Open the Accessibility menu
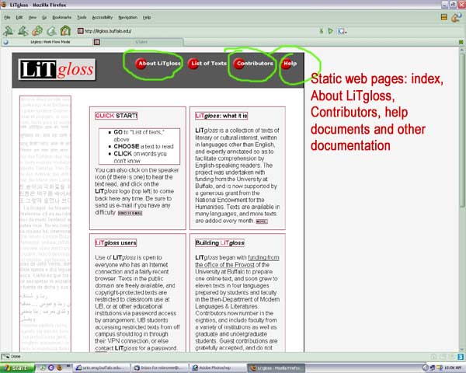Screen dimensions: 466x373 click(103, 18)
